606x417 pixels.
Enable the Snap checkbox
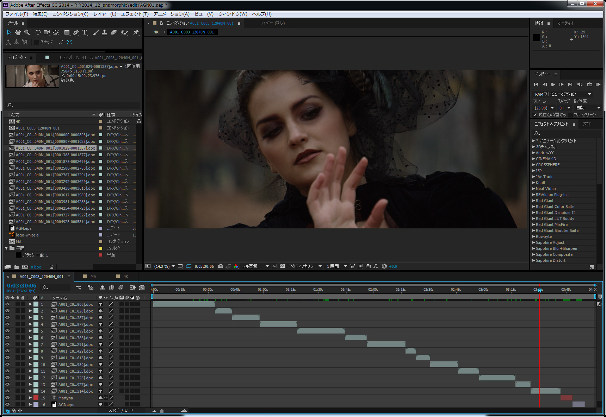36,42
